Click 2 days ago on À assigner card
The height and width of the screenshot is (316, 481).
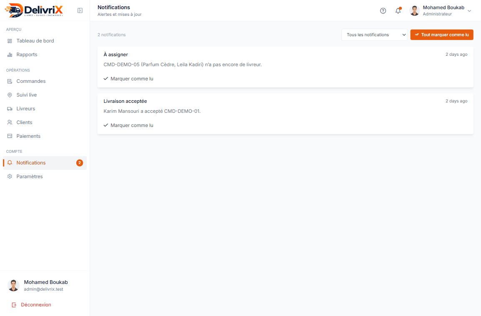456,55
